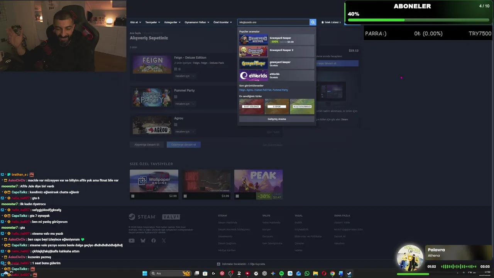Open PEAK recommendation card
The height and width of the screenshot is (278, 494).
(x=258, y=185)
